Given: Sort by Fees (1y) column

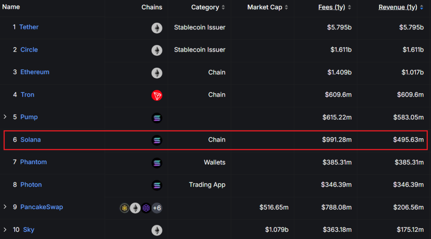Looking at the screenshot, I should point(335,7).
